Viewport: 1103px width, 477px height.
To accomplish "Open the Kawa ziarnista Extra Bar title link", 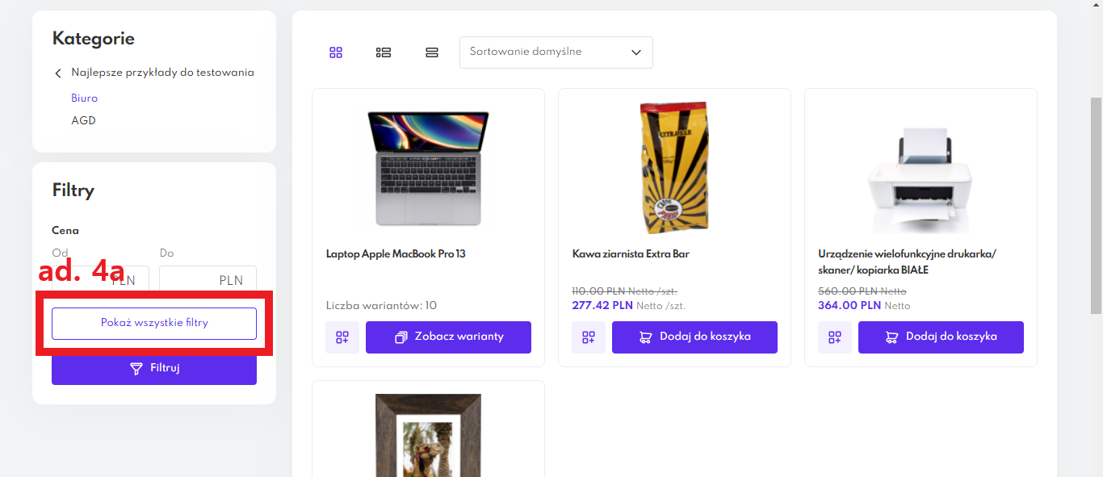I will point(631,254).
